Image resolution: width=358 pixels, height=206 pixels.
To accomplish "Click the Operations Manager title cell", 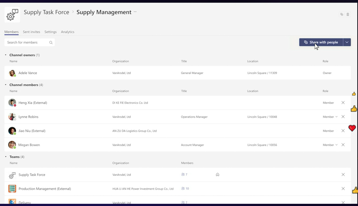I will [194, 117].
